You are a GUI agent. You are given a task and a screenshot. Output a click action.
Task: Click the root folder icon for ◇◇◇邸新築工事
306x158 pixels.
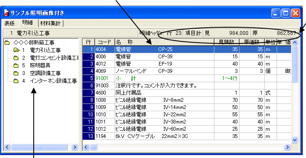pos(7,42)
